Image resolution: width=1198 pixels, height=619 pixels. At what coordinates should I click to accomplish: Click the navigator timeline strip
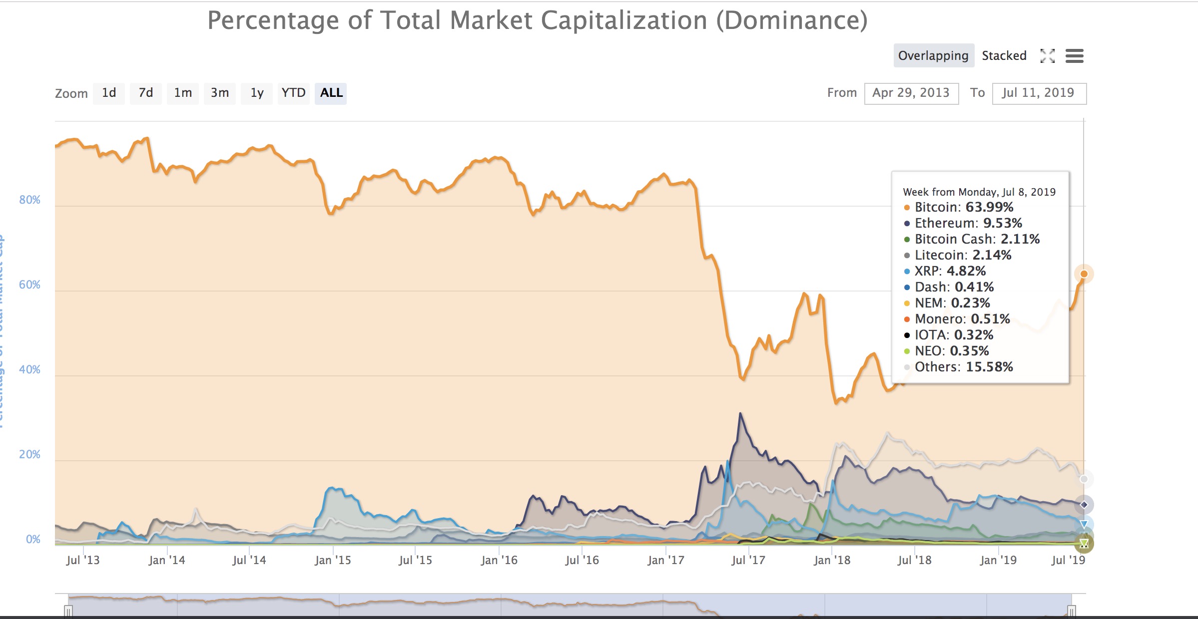[570, 605]
